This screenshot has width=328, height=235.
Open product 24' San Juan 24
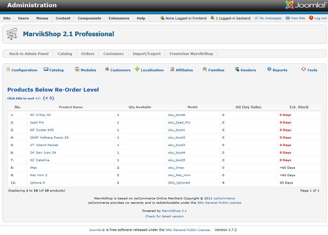(43, 152)
